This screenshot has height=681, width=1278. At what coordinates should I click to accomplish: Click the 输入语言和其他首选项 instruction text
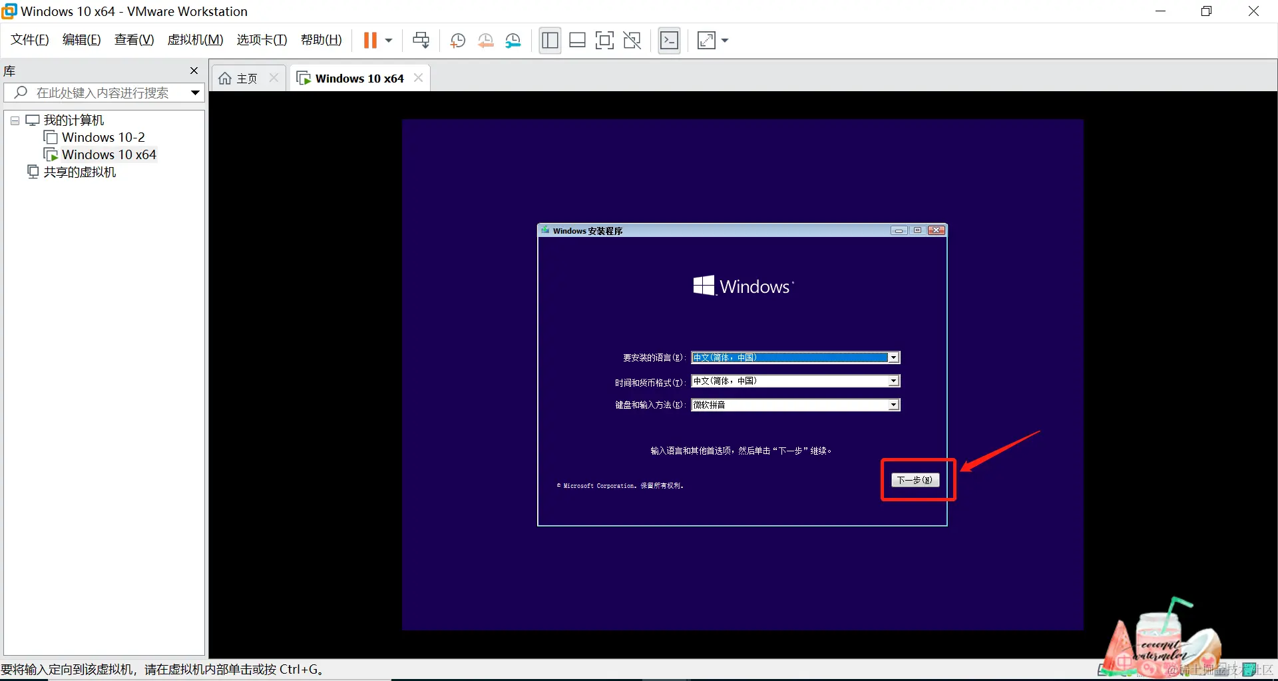click(x=741, y=451)
